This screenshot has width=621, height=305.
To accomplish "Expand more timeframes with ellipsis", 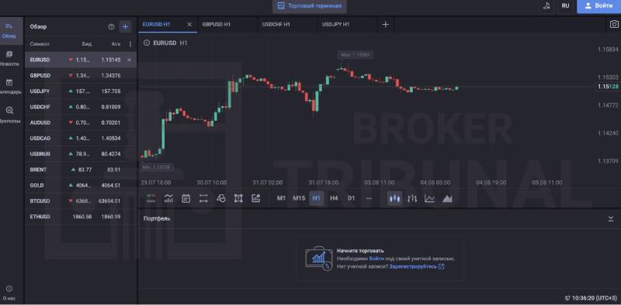I will [369, 198].
